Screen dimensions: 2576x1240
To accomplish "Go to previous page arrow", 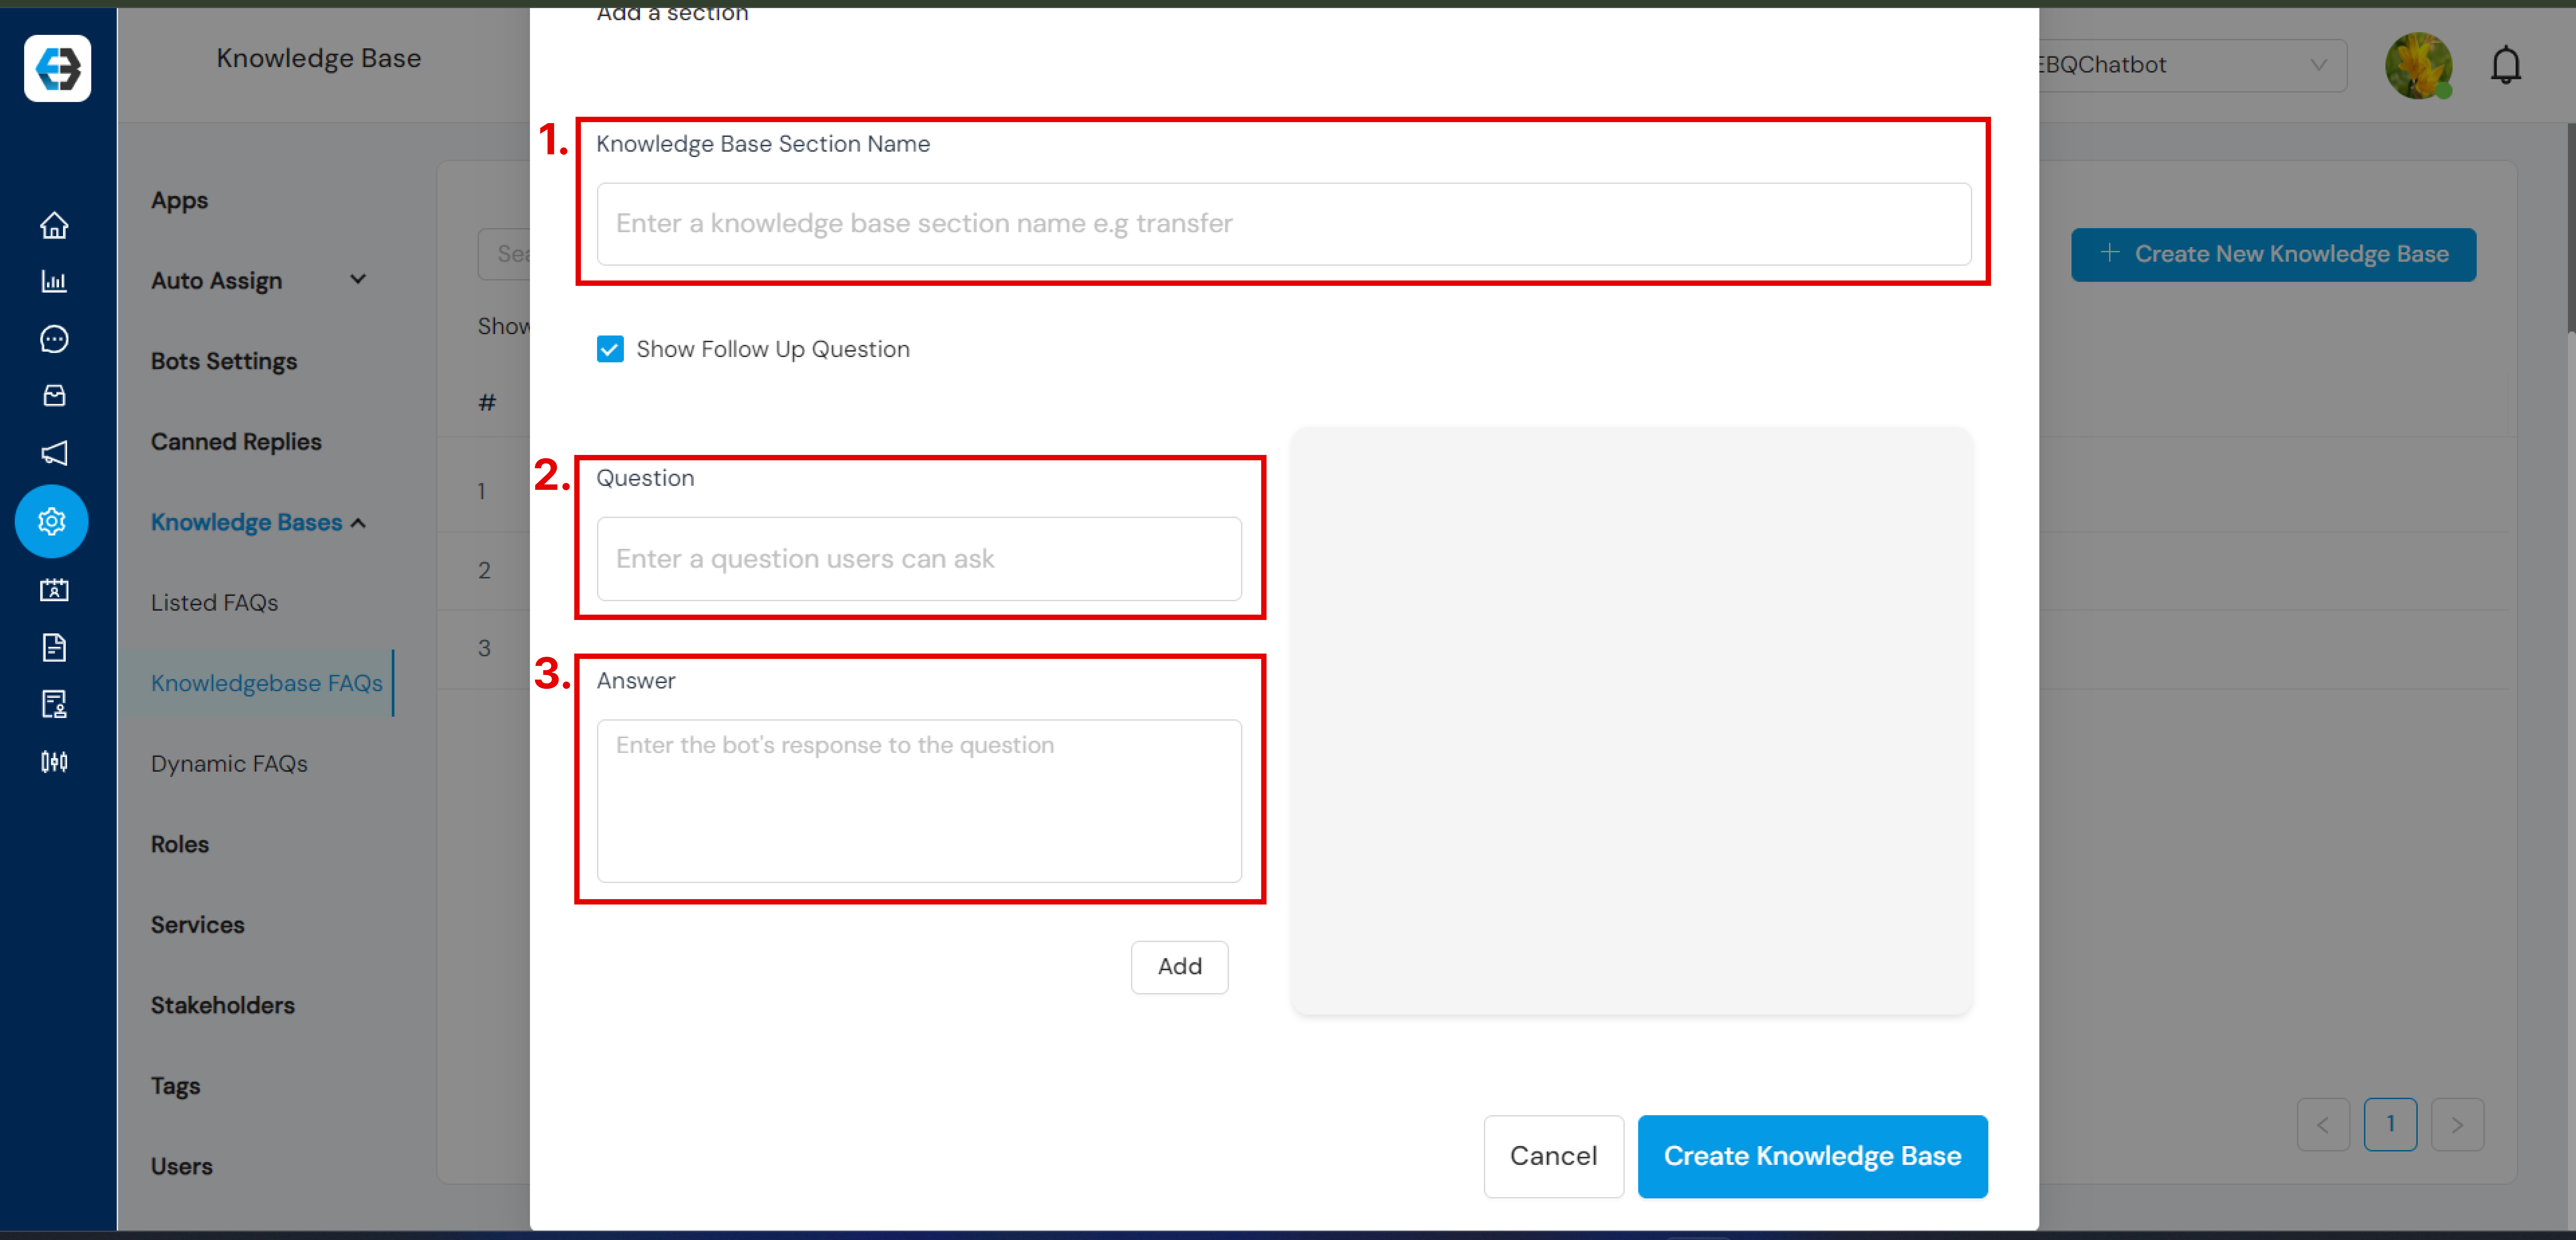I will (2323, 1125).
